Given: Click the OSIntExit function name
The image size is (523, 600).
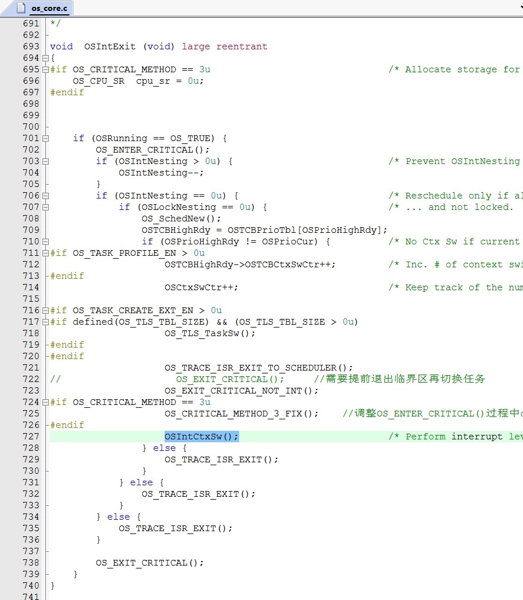Looking at the screenshot, I should tap(110, 46).
